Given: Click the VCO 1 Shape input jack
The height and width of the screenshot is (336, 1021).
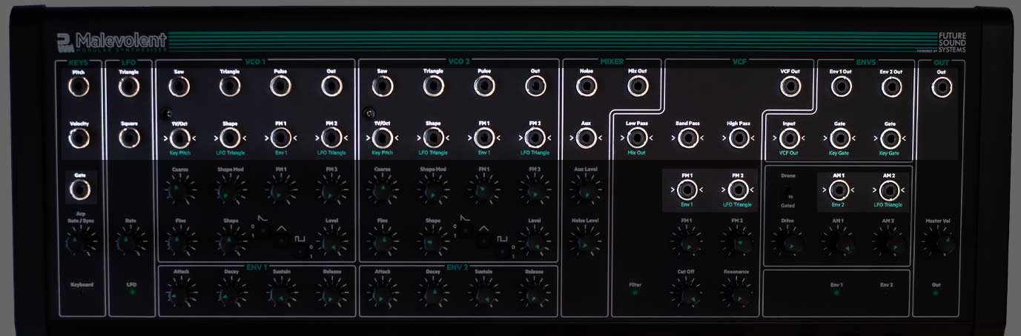Looking at the screenshot, I should click(230, 138).
